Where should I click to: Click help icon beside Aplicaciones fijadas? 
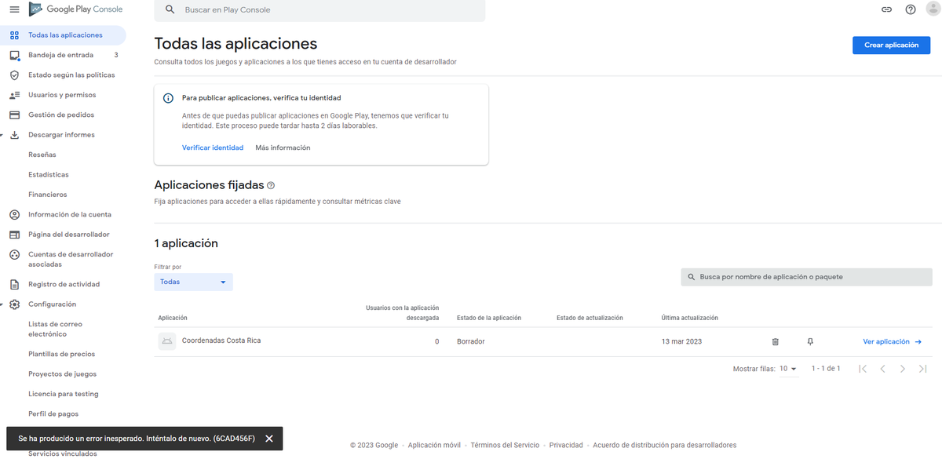tap(271, 186)
